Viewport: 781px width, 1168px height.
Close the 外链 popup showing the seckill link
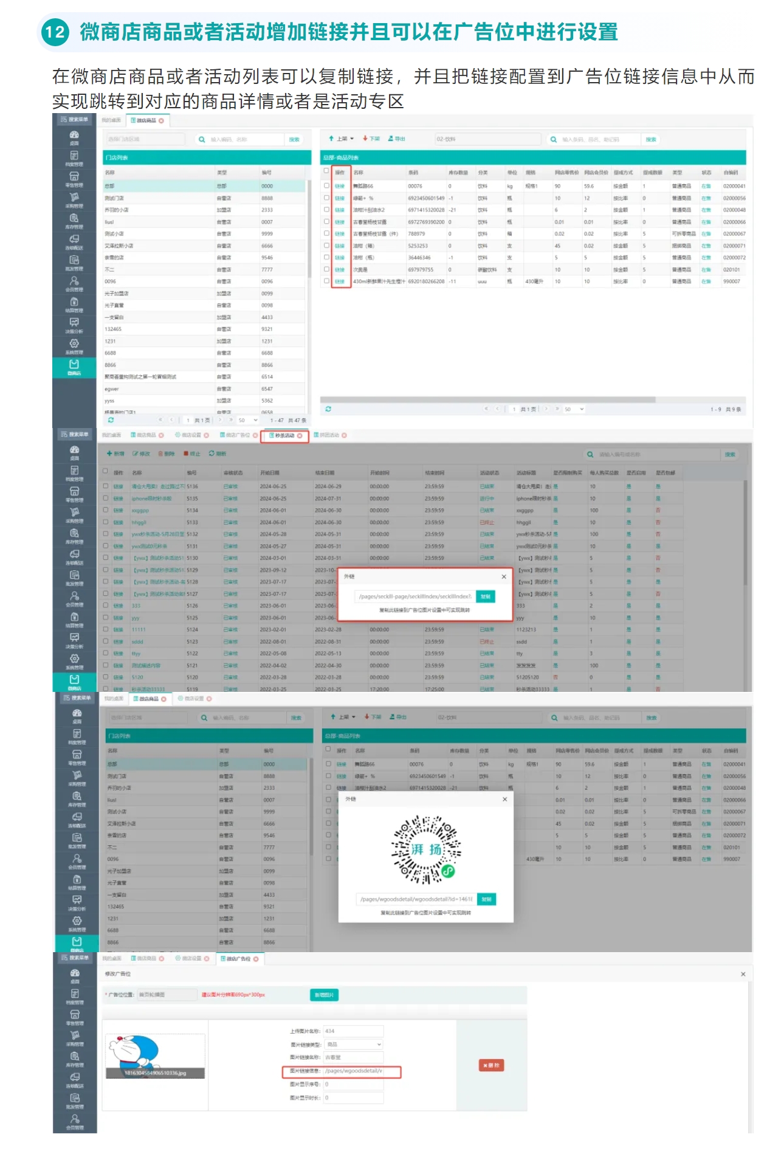coord(503,576)
